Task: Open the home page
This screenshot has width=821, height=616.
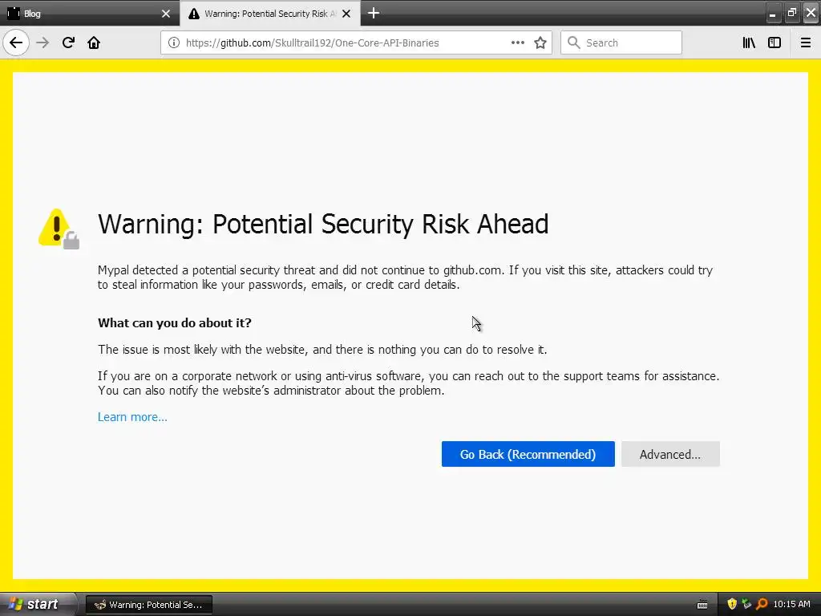Action: 94,43
